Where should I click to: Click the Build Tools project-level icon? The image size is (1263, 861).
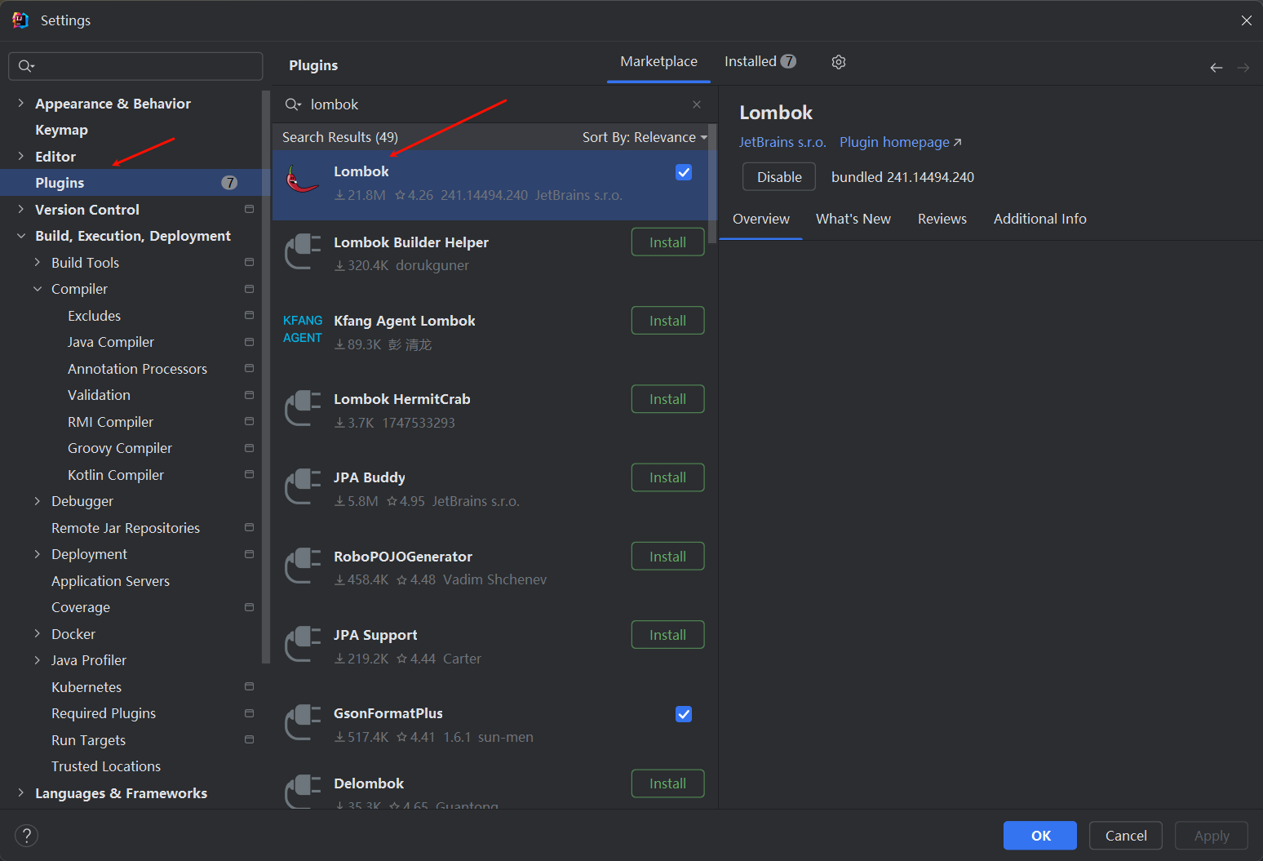pos(249,262)
